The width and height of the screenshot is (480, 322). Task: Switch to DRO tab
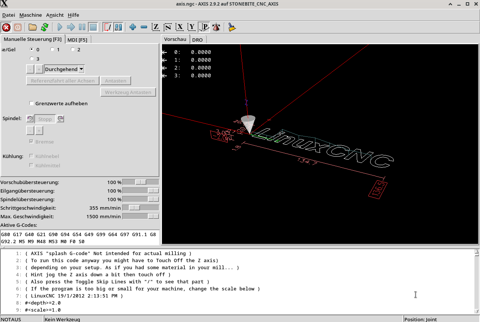pos(197,40)
